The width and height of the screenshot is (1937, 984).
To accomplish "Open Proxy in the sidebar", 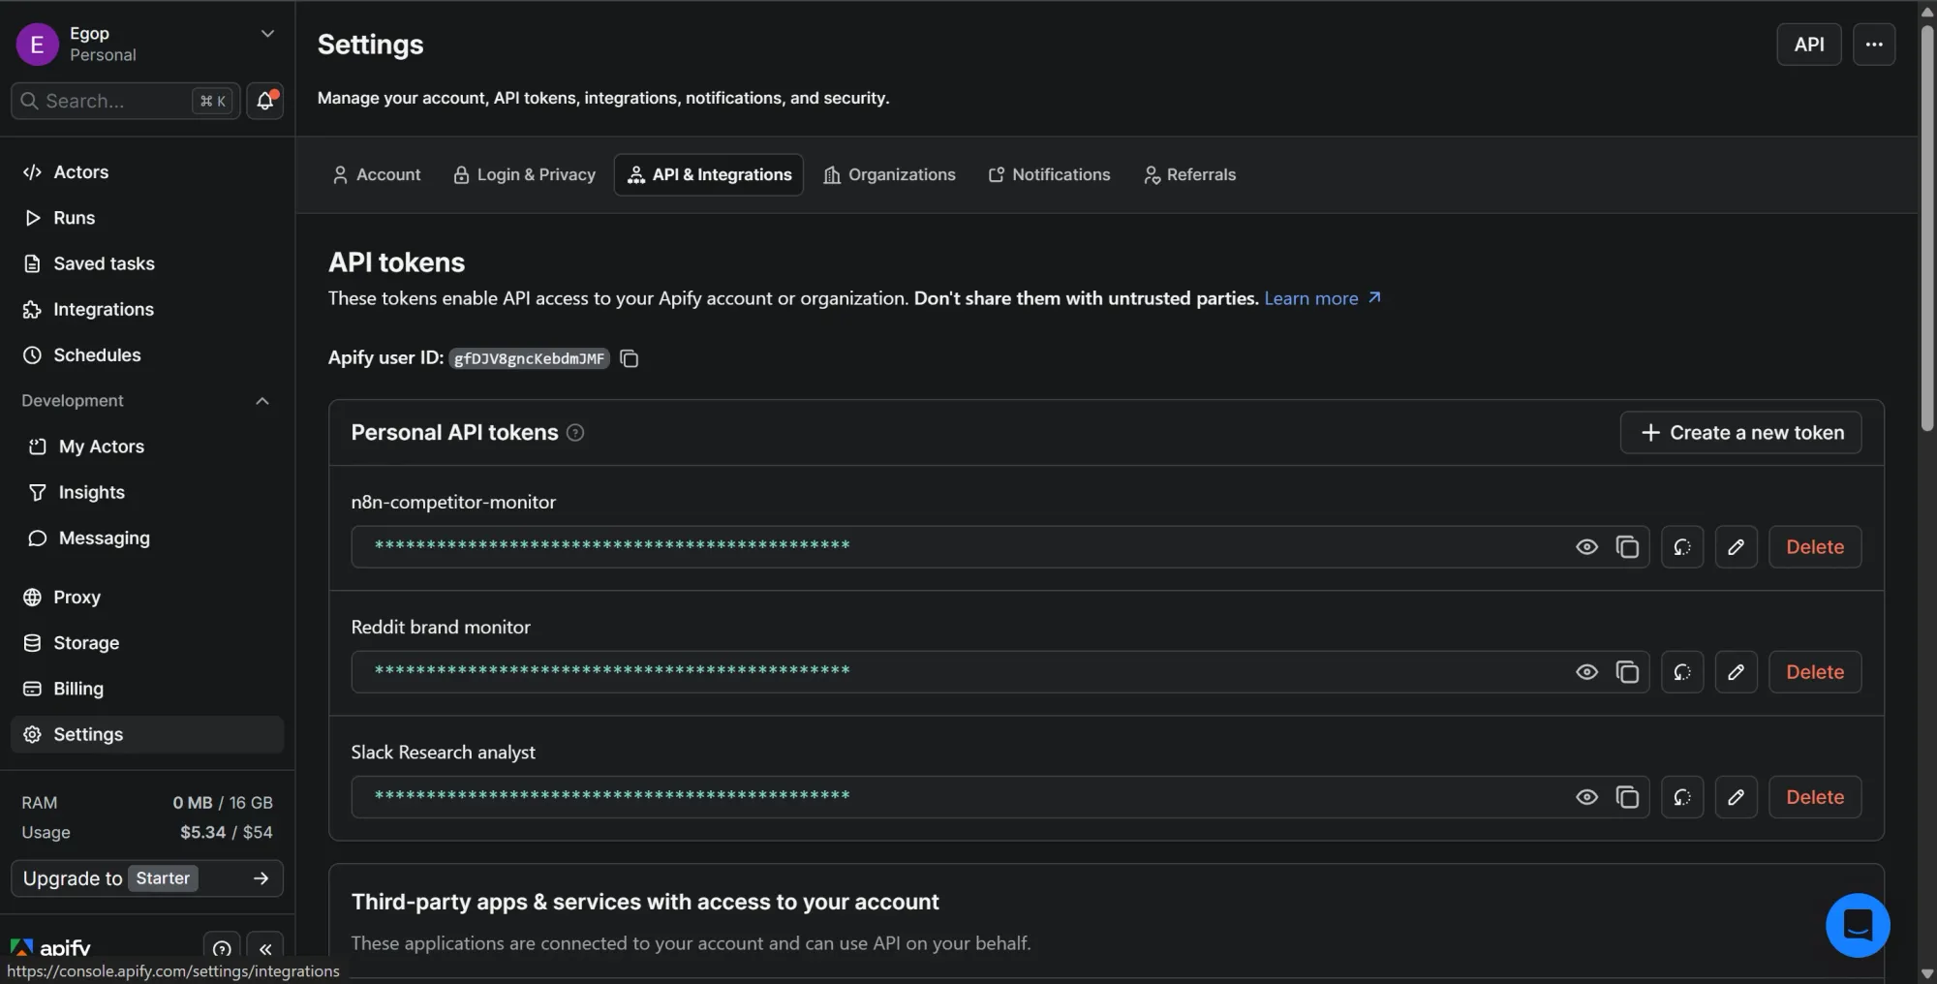I will pos(147,598).
